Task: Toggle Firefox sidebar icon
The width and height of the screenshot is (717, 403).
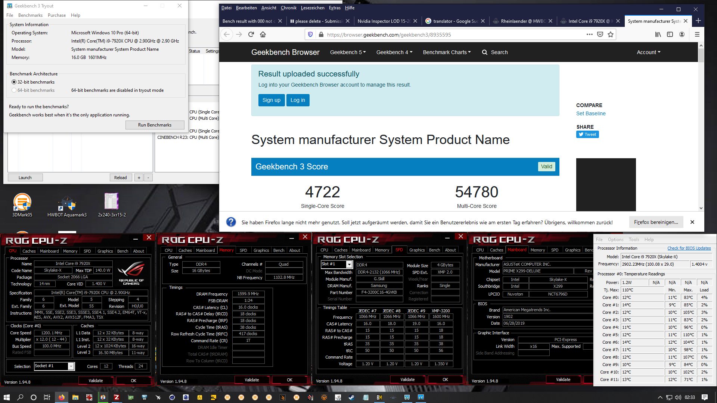Action: point(670,34)
